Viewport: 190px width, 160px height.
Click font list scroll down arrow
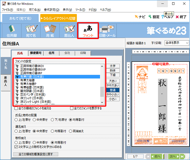pyautogui.click(x=102, y=102)
